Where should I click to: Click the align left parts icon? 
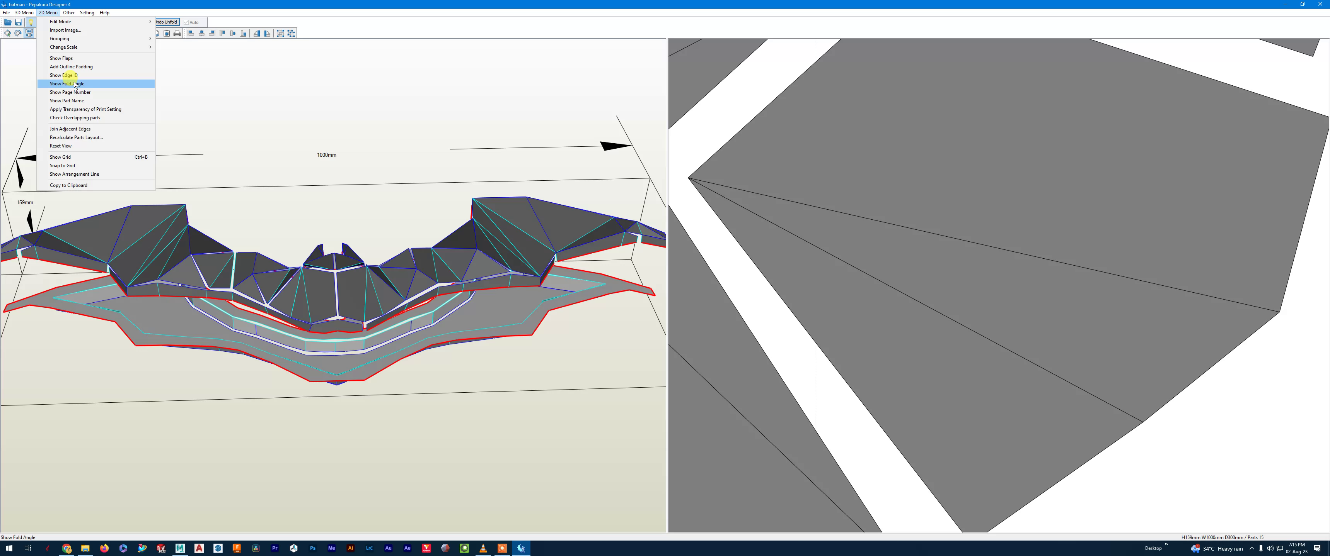pos(191,34)
